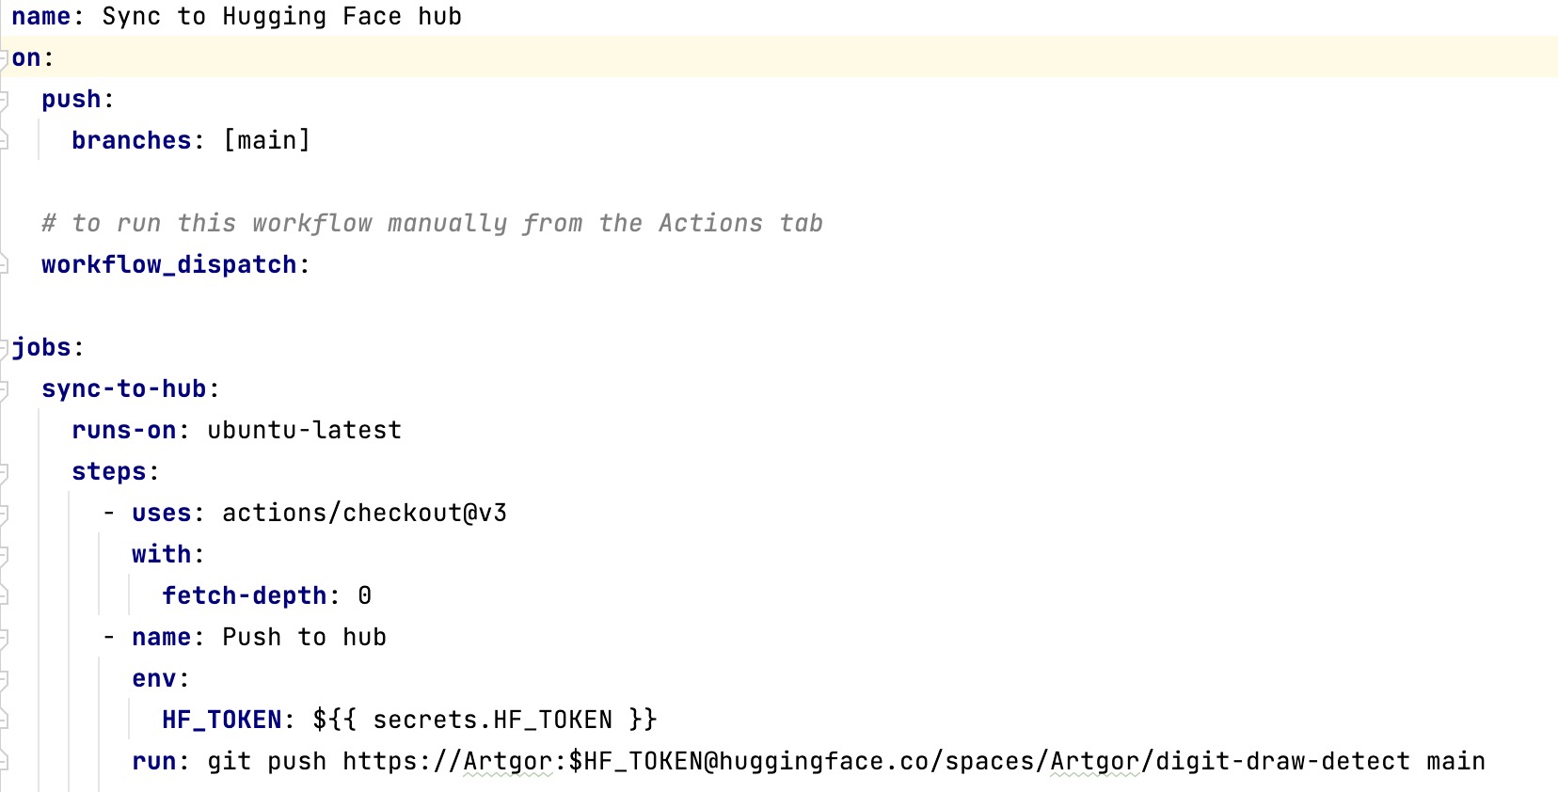Click the 'name' key on first line
Viewport: 1558px width, 792px height.
pos(40,17)
